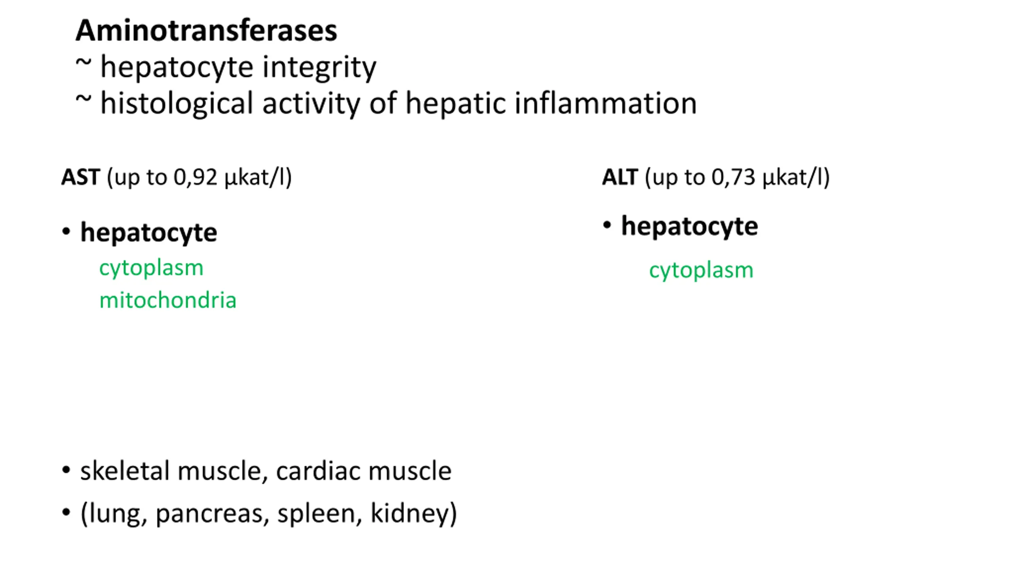Select the green cytoplasm text under AST
This screenshot has width=1013, height=570.
pos(151,269)
